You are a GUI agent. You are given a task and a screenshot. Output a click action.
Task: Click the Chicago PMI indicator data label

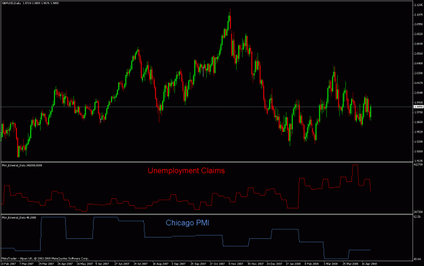click(x=19, y=217)
